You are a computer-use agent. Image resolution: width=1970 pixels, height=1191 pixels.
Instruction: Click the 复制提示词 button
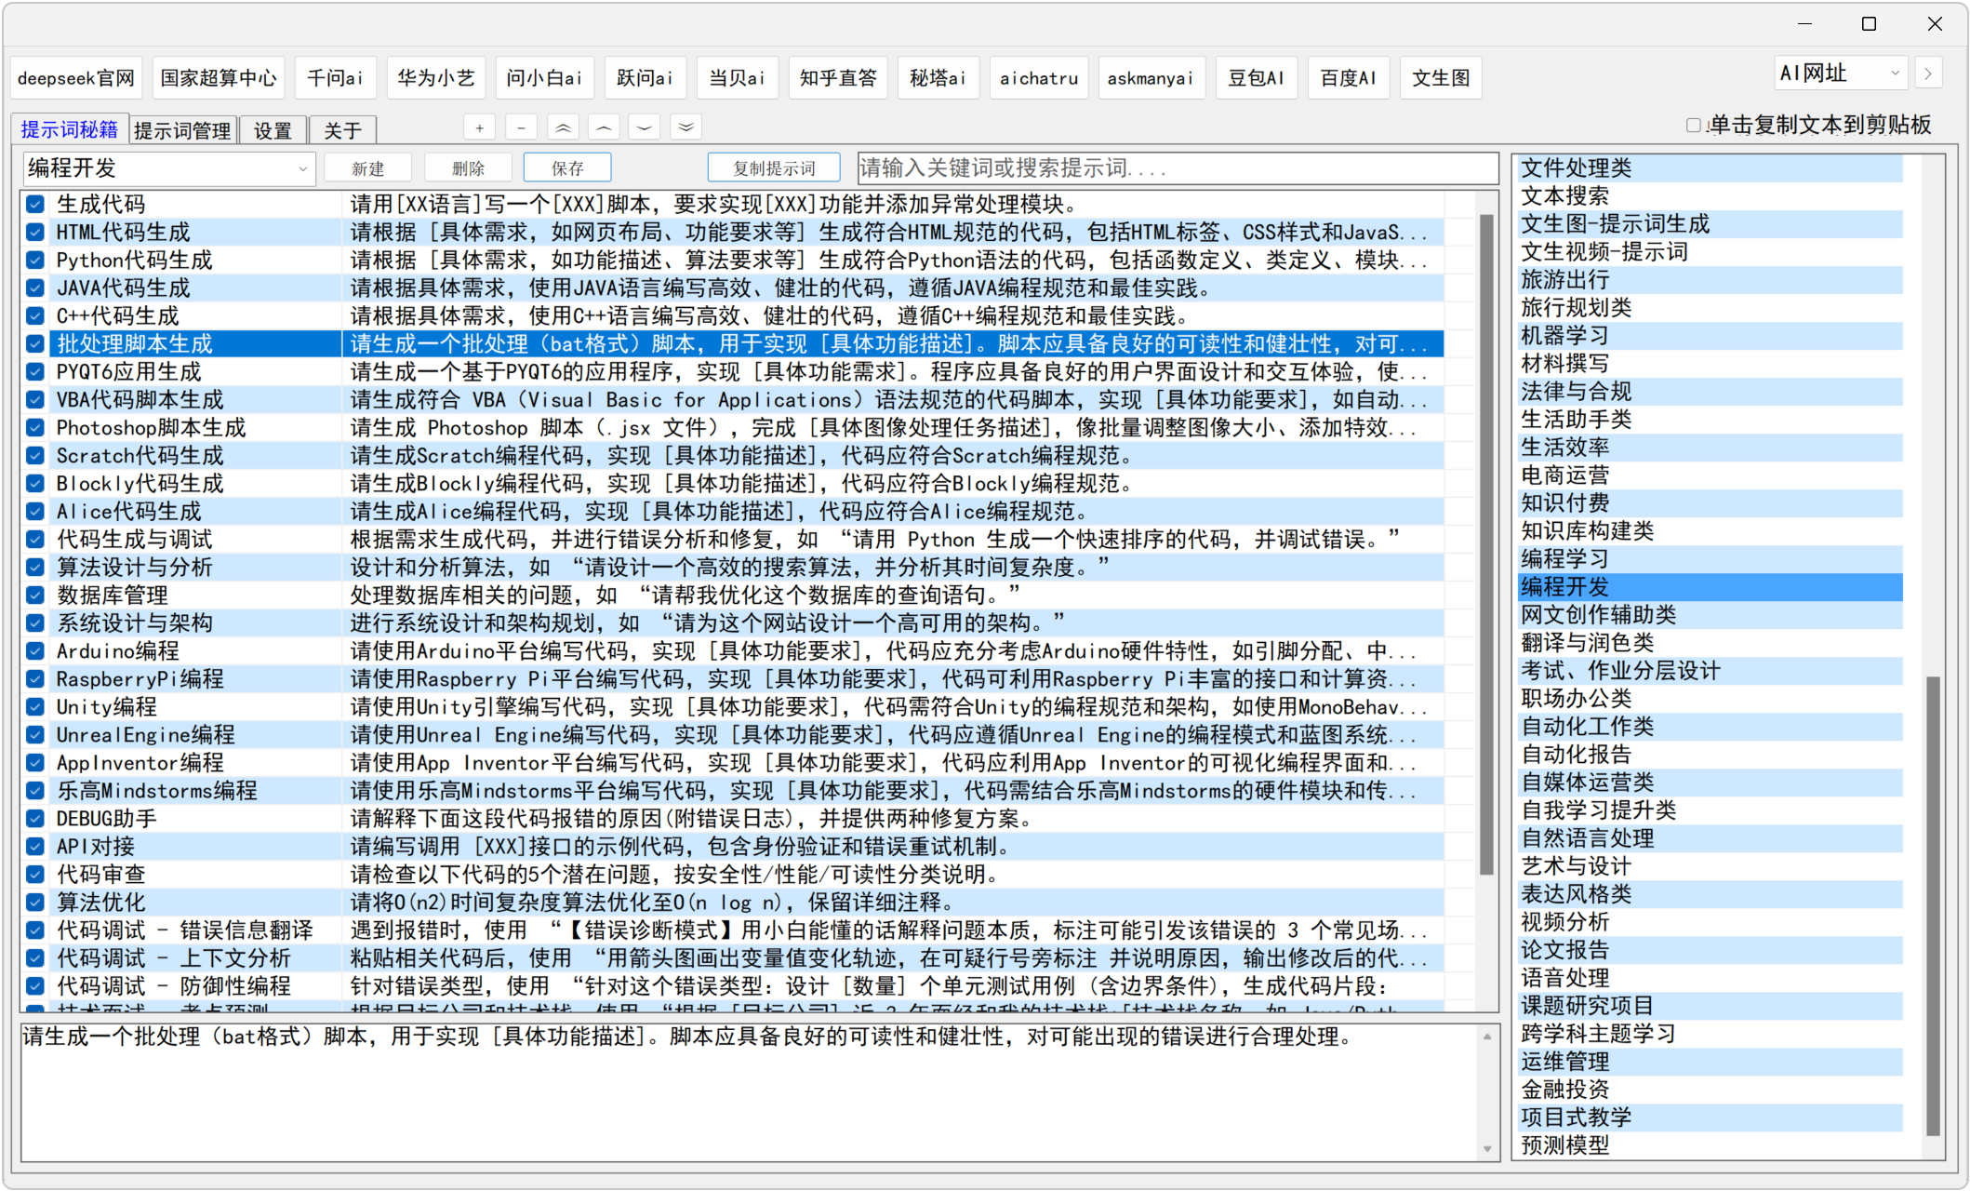pos(774,168)
